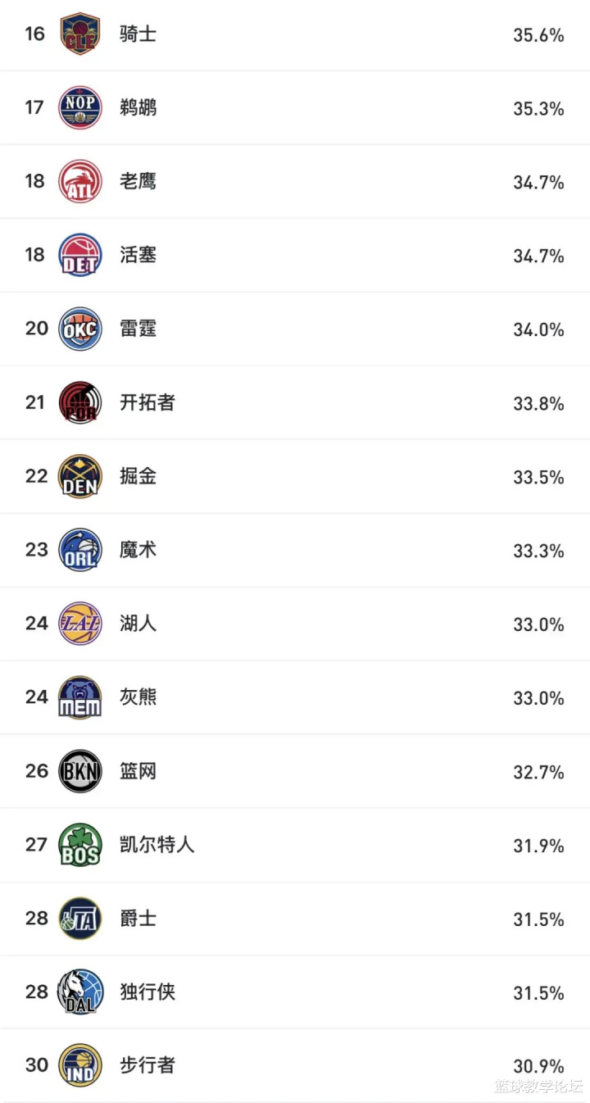The width and height of the screenshot is (590, 1103).
Task: Click the Denver Nuggets DEN logo
Action: point(80,476)
